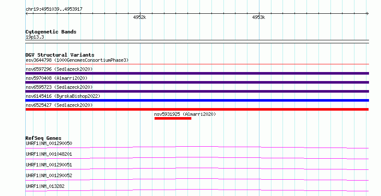Click the wide red bar for nsv6525427

click(x=197, y=109)
